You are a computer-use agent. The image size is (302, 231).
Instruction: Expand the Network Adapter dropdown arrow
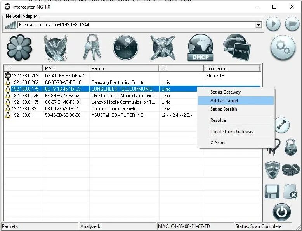(259, 25)
